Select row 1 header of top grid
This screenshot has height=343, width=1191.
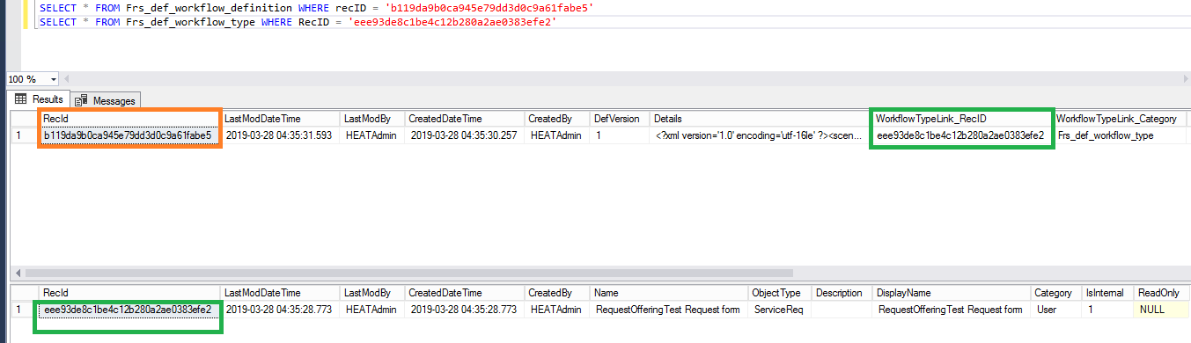tap(23, 135)
